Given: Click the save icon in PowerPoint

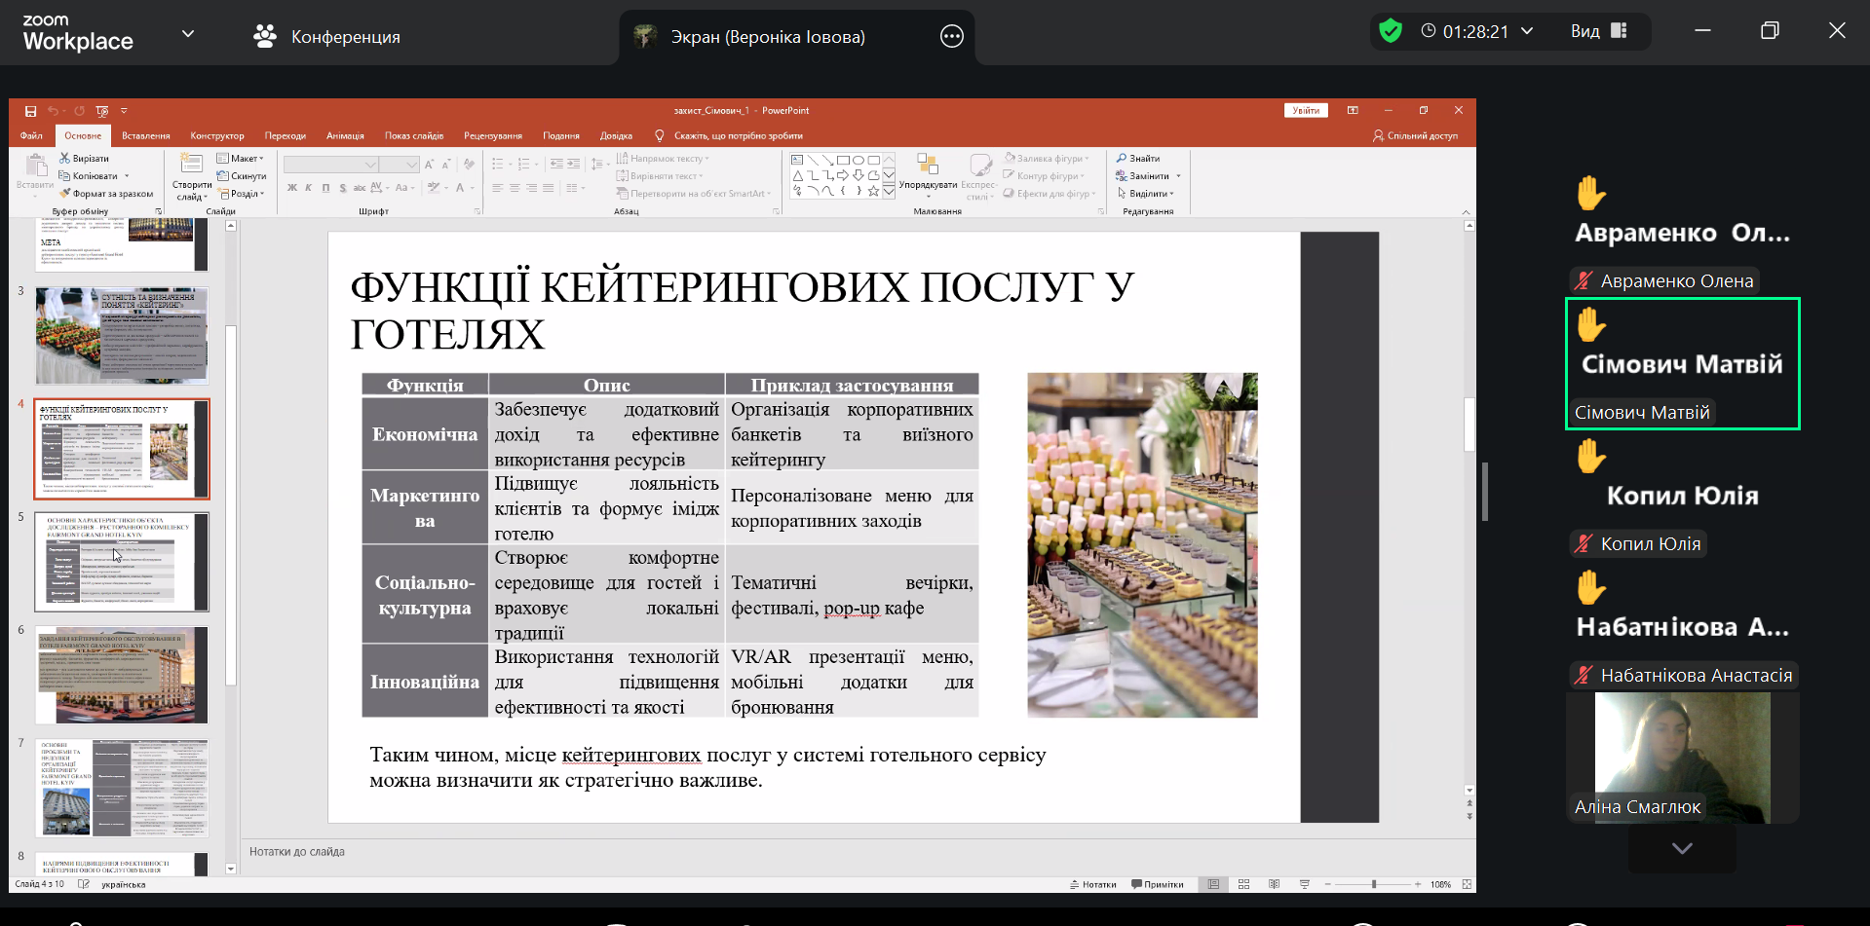Looking at the screenshot, I should click(30, 111).
